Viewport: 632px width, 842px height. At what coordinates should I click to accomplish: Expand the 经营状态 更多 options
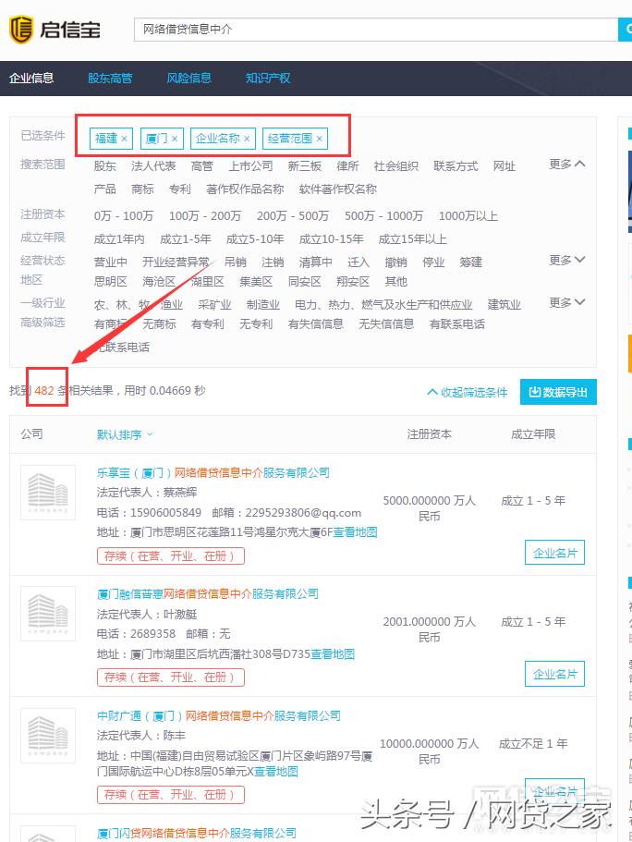567,260
